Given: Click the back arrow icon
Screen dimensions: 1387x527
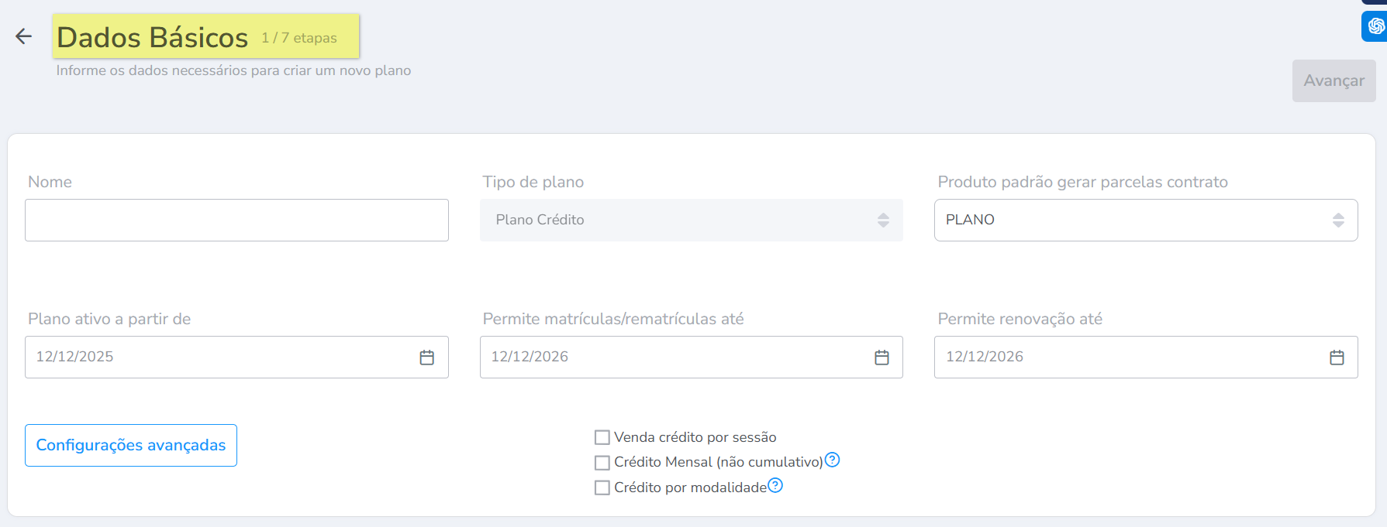Looking at the screenshot, I should coord(23,36).
